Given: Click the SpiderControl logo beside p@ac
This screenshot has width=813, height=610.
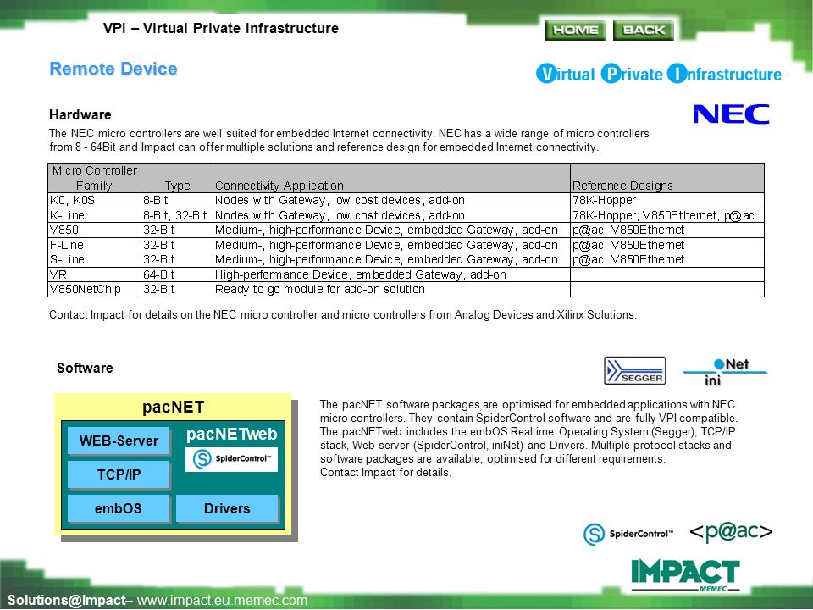Looking at the screenshot, I should tap(628, 534).
